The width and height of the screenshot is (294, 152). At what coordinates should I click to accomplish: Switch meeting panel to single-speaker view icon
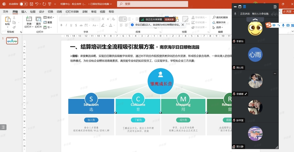tap(240, 7)
